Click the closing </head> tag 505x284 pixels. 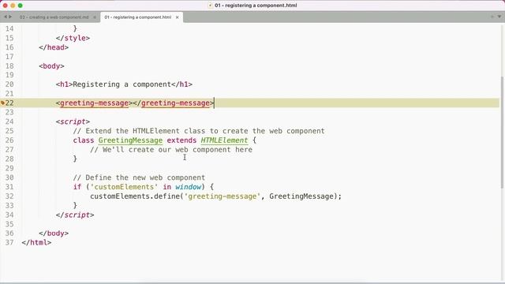tap(54, 47)
